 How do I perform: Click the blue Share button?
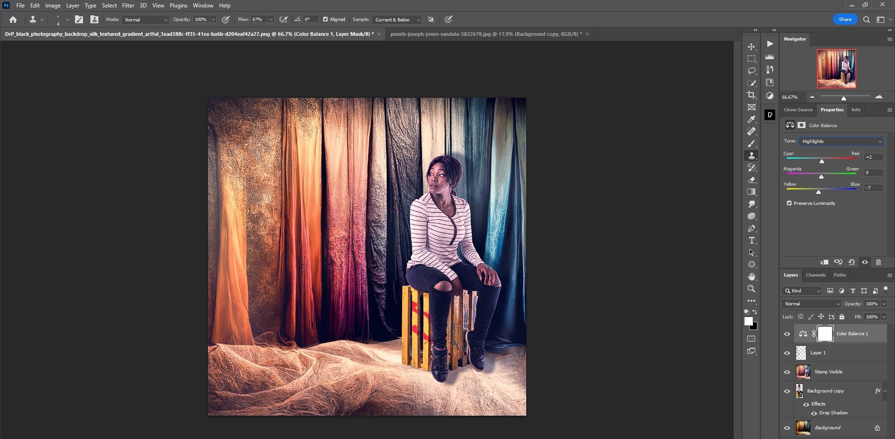click(x=845, y=20)
